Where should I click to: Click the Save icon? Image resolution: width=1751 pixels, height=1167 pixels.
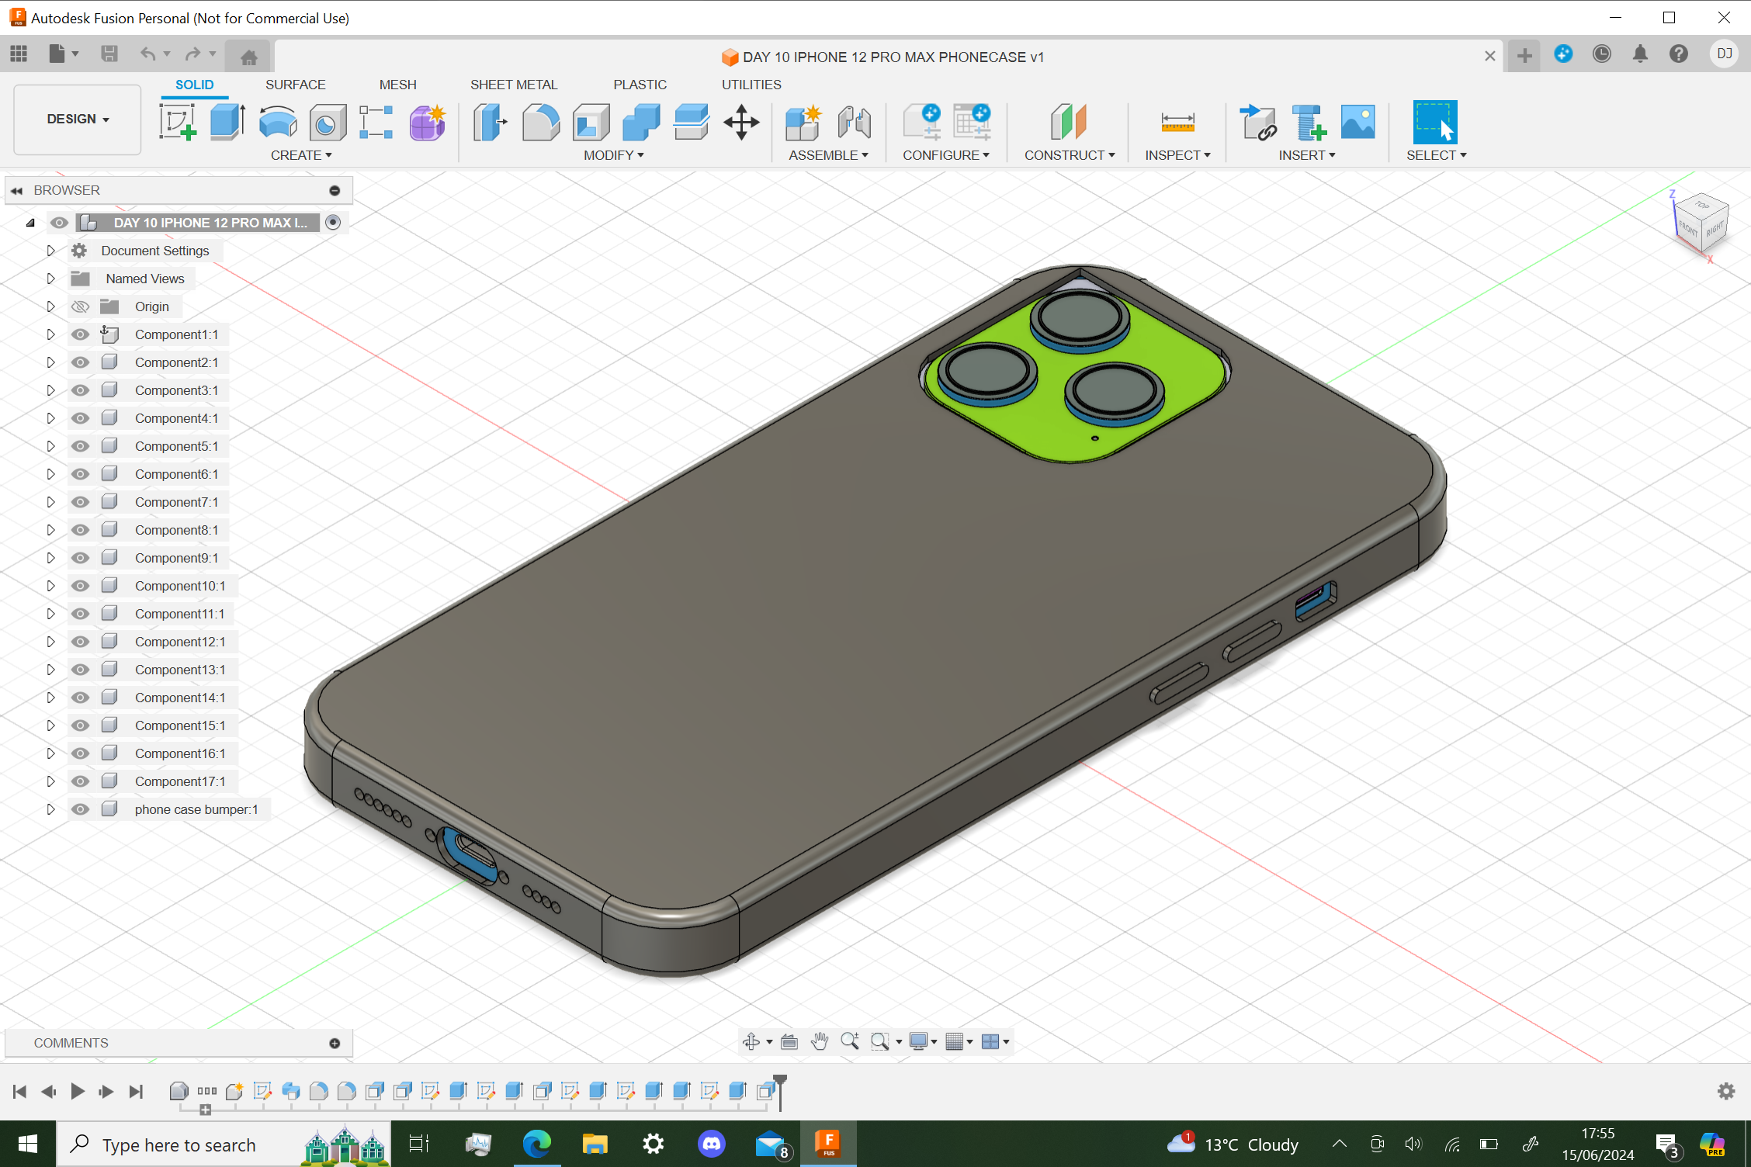click(109, 54)
